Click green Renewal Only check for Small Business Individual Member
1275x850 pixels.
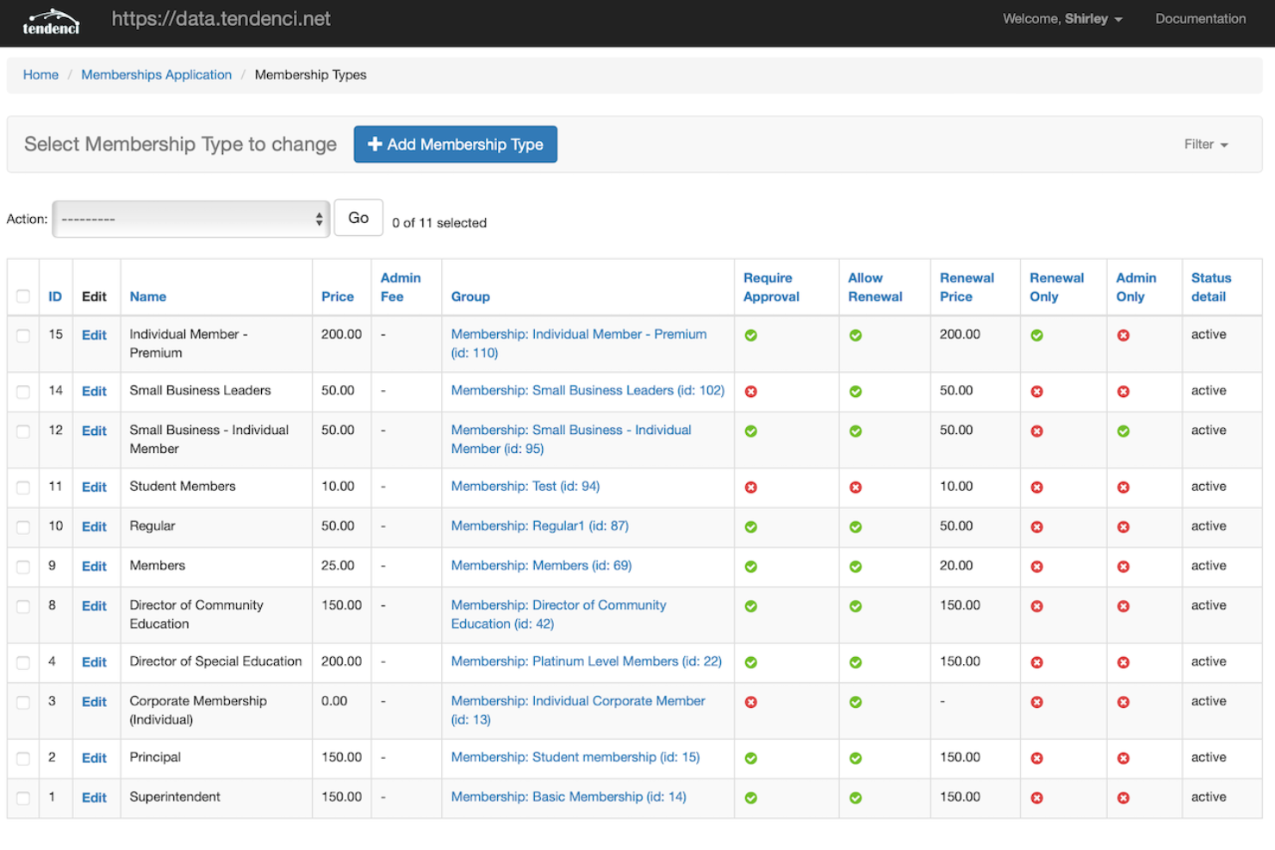pyautogui.click(x=1036, y=431)
